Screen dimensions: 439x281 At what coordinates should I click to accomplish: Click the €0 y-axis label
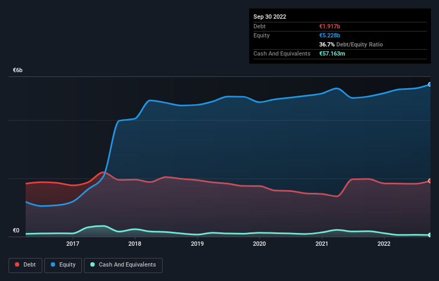pos(16,230)
